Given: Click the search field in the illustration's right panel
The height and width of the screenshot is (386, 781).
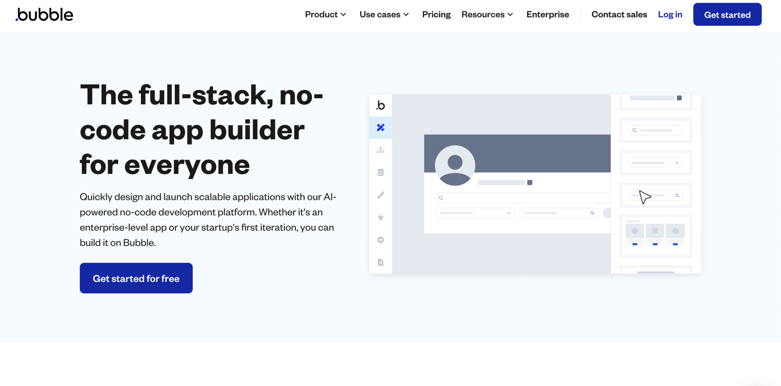Looking at the screenshot, I should [x=655, y=130].
